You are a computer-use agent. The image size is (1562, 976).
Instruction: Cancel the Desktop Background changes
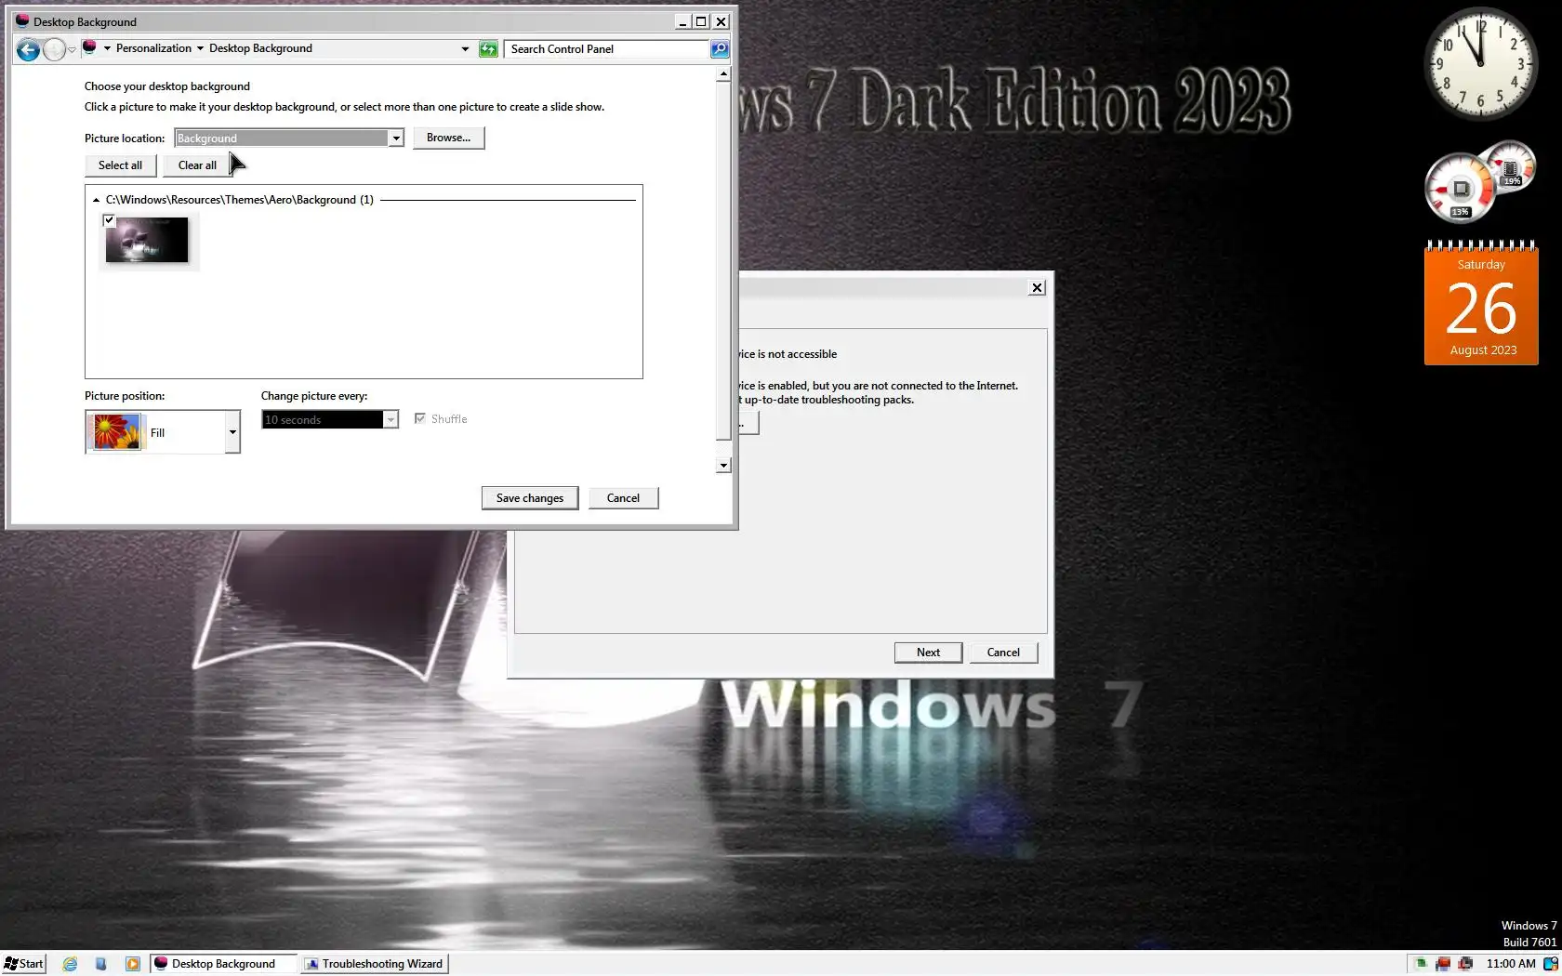pos(623,498)
